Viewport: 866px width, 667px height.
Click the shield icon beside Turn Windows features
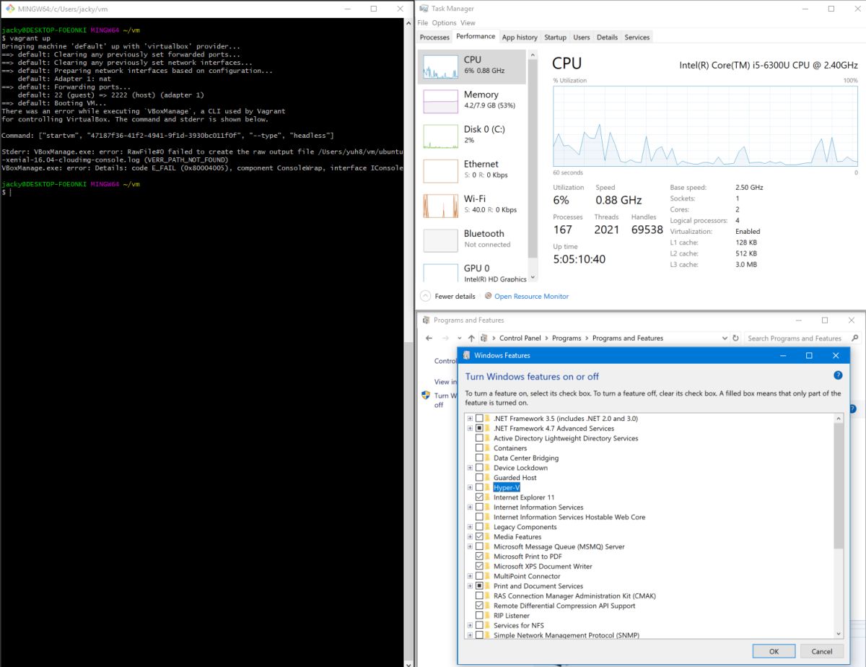[426, 396]
